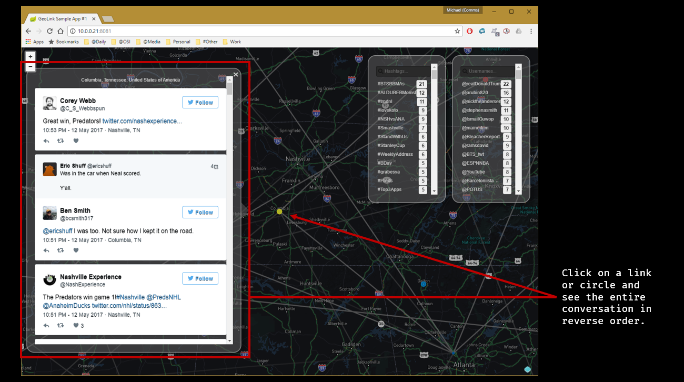Image resolution: width=684 pixels, height=382 pixels.
Task: Open twitter.com/nhl/status link
Action: coord(129,306)
